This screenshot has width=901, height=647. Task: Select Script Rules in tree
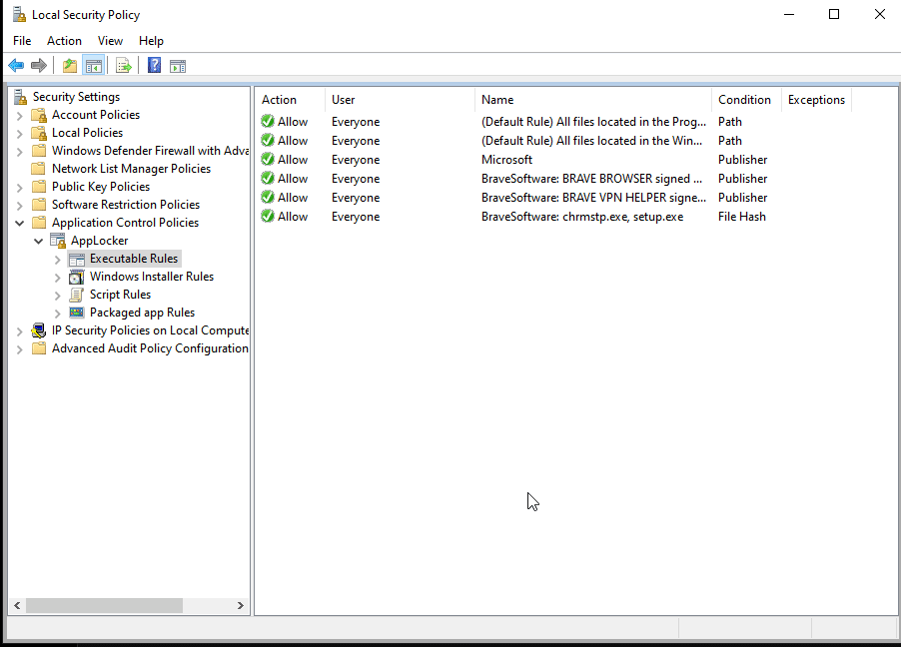tap(120, 295)
